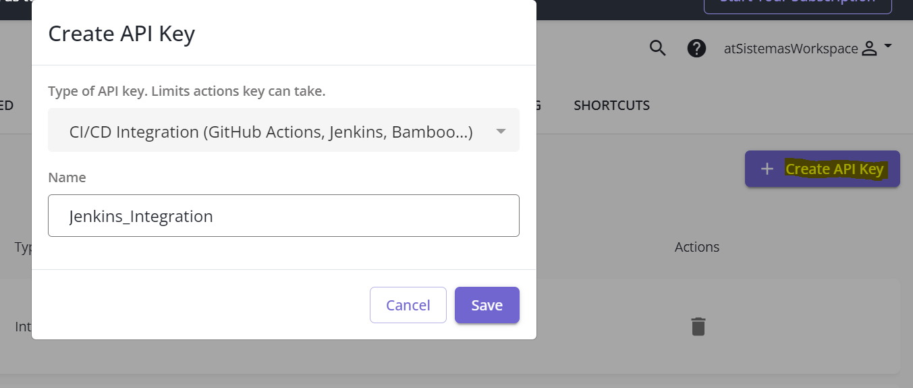
Task: Focus the Jenkins_Integration name field
Action: [283, 216]
